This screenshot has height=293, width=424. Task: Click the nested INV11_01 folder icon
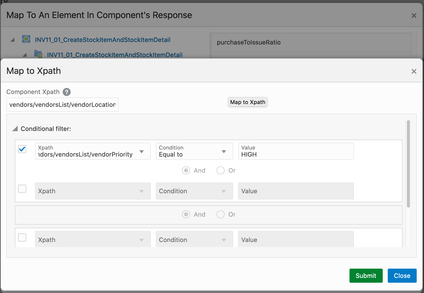pos(38,54)
